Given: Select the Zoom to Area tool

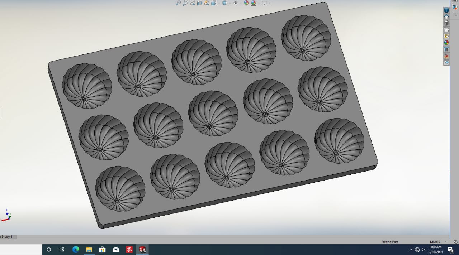Looking at the screenshot, I should click(185, 3).
